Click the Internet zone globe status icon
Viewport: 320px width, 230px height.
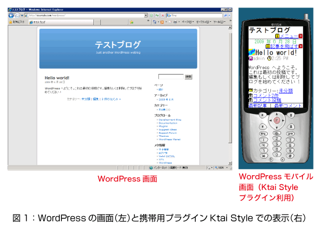[x=151, y=168]
